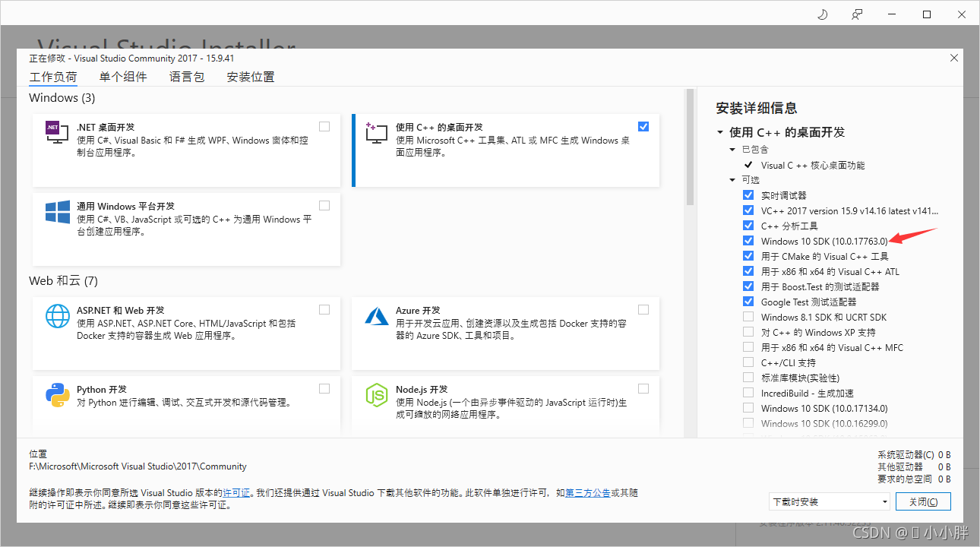Open the 下载时安装 dropdown
Image resolution: width=980 pixels, height=547 pixels.
(x=830, y=501)
